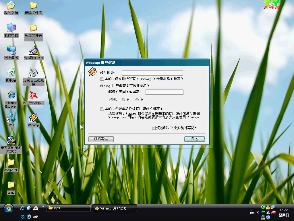Expand hidden system tray icons arrow

click(258, 212)
